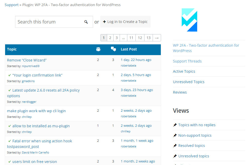Open Fatal error when using action hook topic

click(x=40, y=144)
